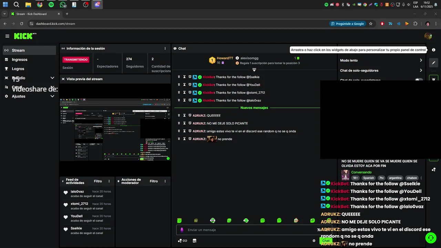Viewport: 441px width, 248px height.
Task: Open a new browser tab
Action: coord(67,14)
